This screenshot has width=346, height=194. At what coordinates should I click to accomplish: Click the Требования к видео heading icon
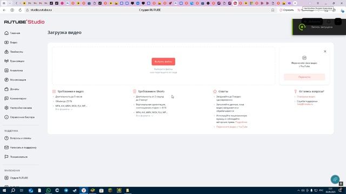(x=54, y=91)
